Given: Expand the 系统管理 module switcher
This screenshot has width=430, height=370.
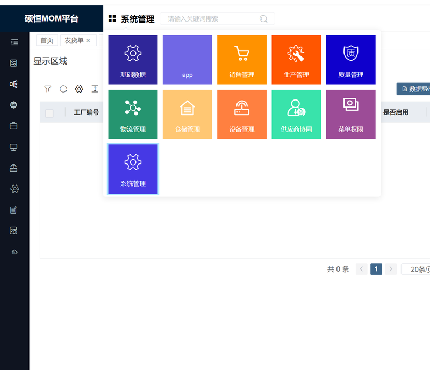Looking at the screenshot, I should (138, 19).
